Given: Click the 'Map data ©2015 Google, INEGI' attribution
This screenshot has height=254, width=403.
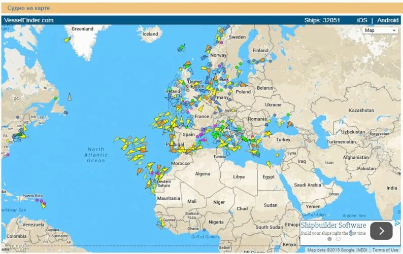Looking at the screenshot, I should 337,250.
